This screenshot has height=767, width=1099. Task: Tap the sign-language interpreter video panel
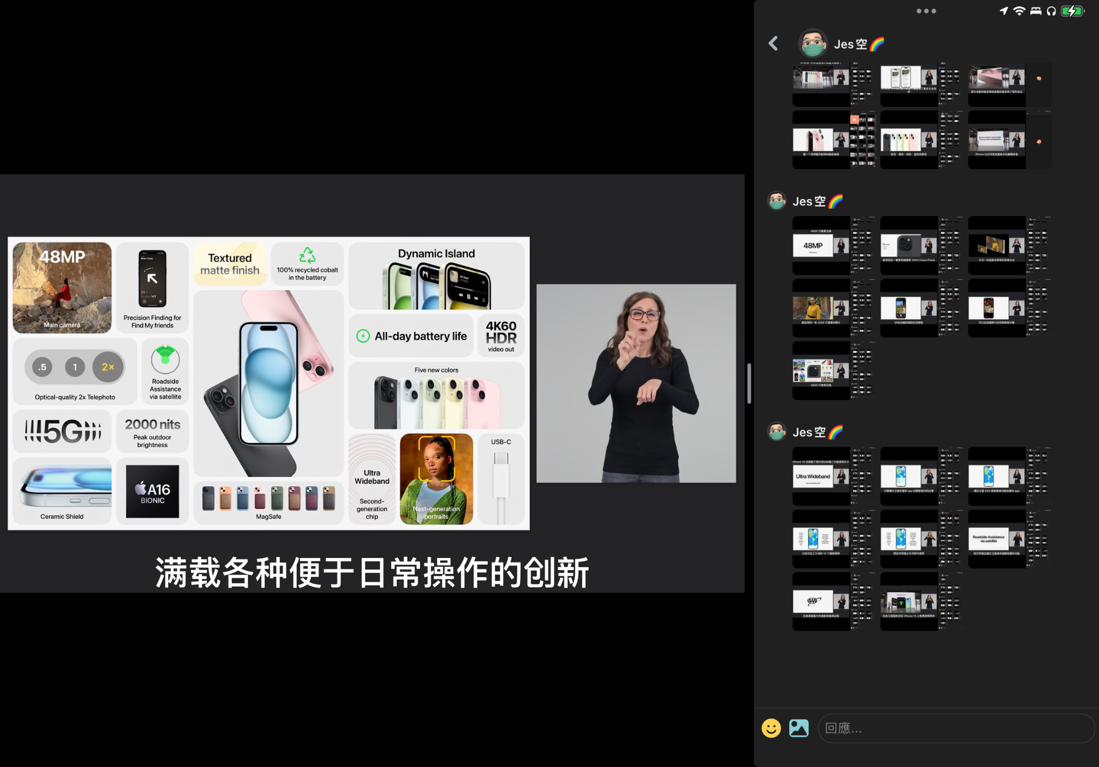[636, 383]
